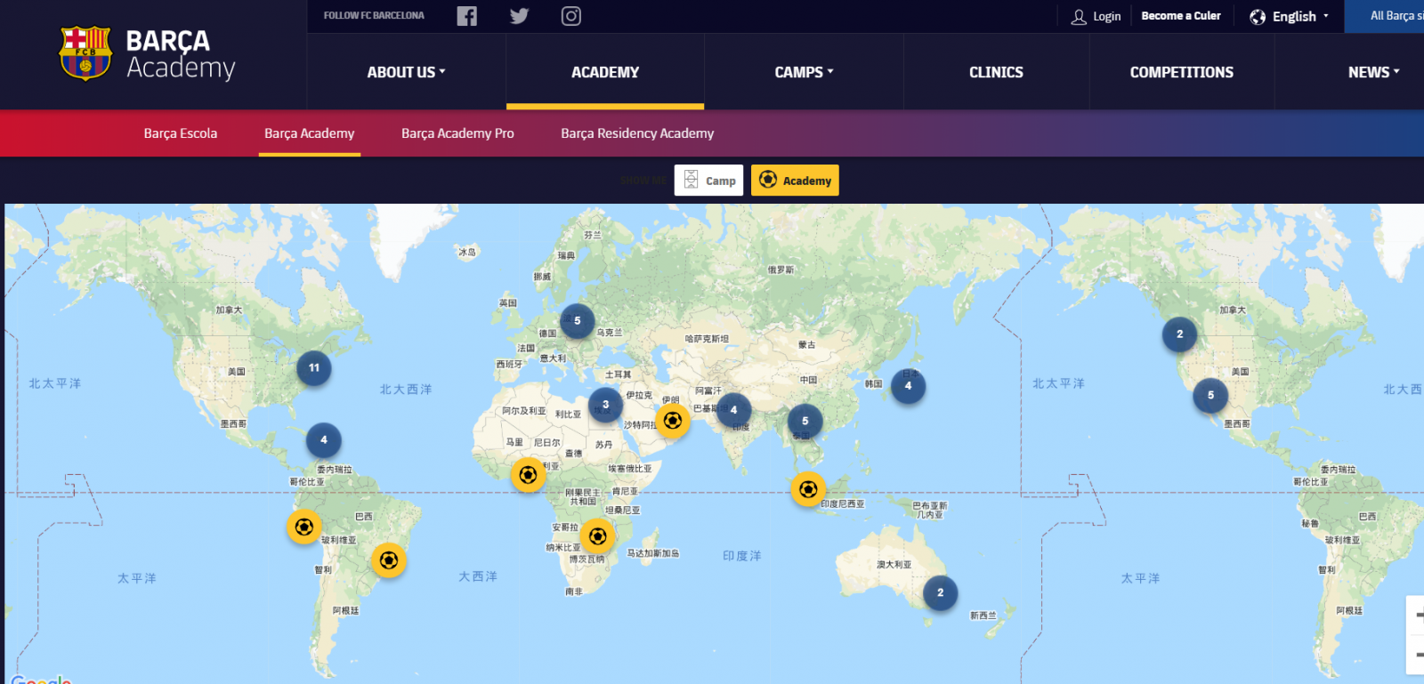Viewport: 1424px width, 684px height.
Task: Click the Become a Culer link
Action: pyautogui.click(x=1181, y=16)
